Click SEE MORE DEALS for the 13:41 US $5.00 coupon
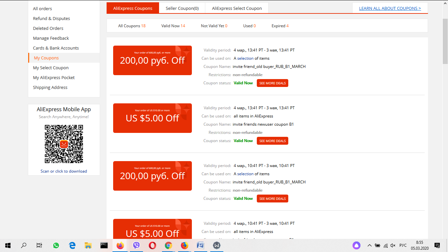This screenshot has width=448, height=252. tap(273, 141)
